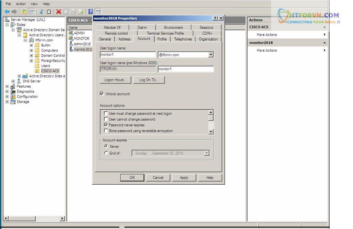The image size is (353, 229).
Task: Switch to the Member Of tab
Action: [x=112, y=28]
